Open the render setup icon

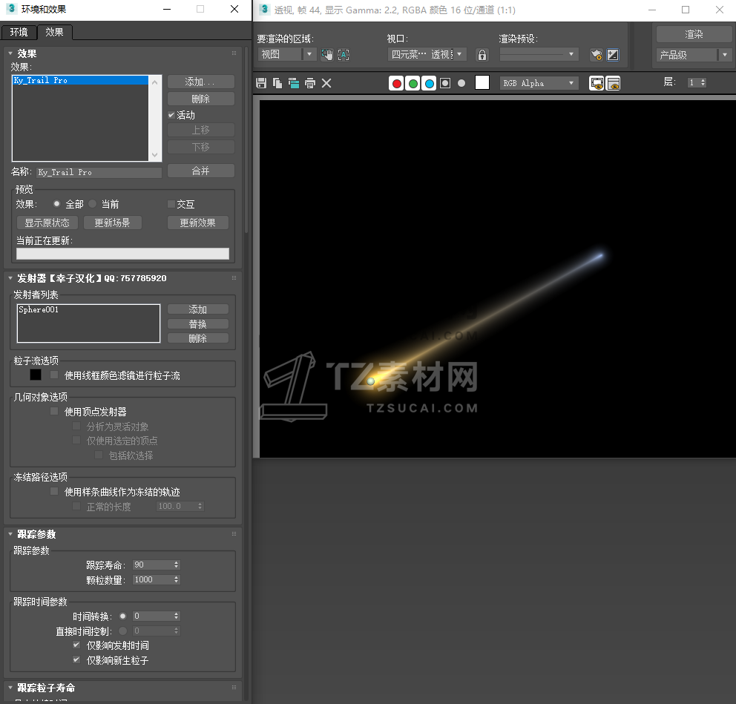click(596, 55)
